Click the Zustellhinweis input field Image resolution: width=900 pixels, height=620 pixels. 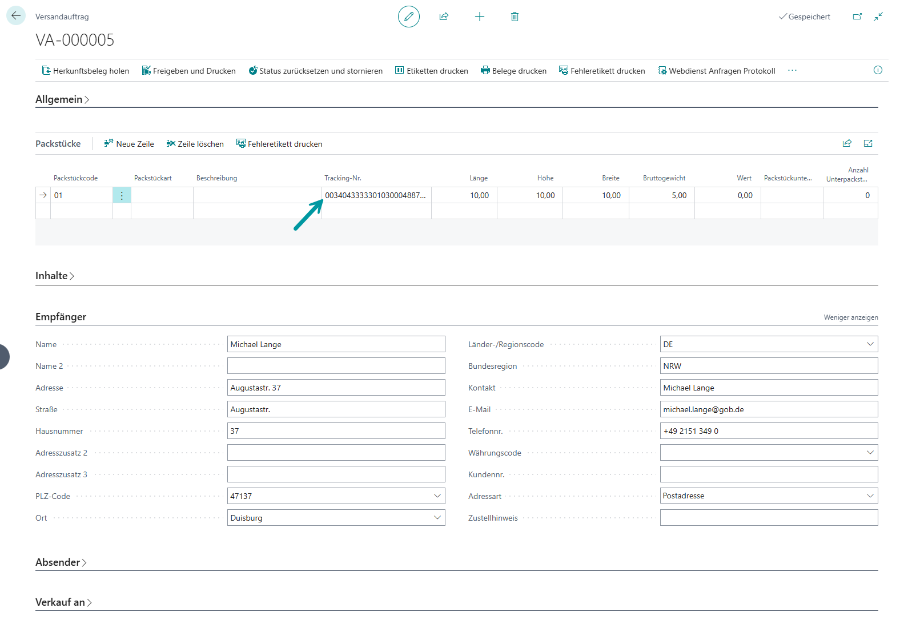[769, 518]
